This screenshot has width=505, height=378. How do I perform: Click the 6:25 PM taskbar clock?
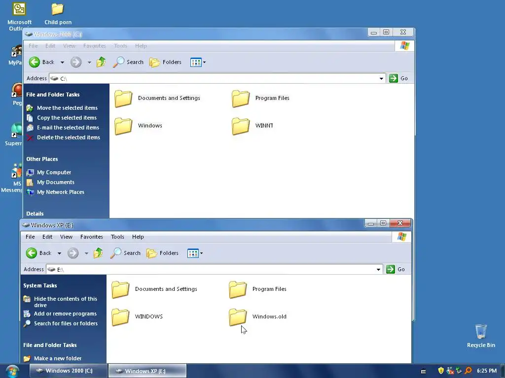[487, 371]
